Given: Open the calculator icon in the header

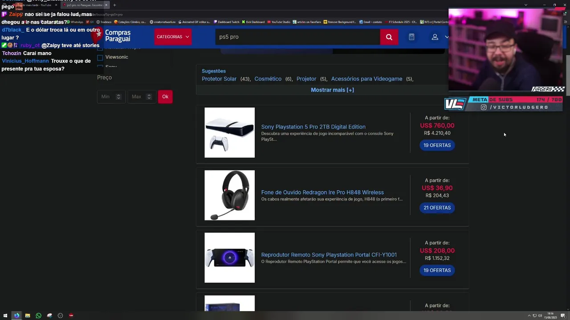Looking at the screenshot, I should coord(411,37).
